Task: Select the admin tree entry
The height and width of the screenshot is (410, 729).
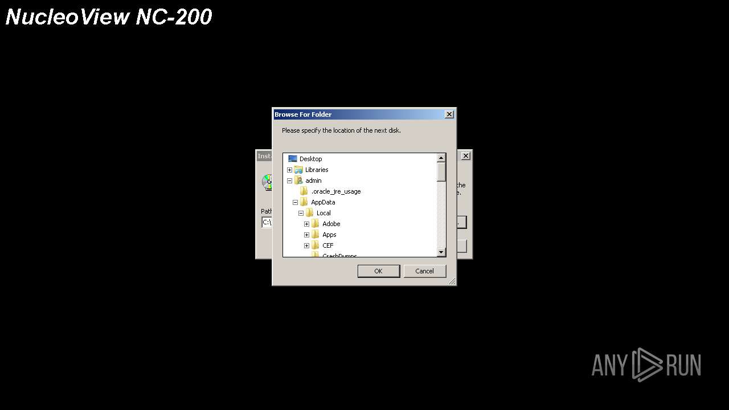Action: pyautogui.click(x=313, y=181)
